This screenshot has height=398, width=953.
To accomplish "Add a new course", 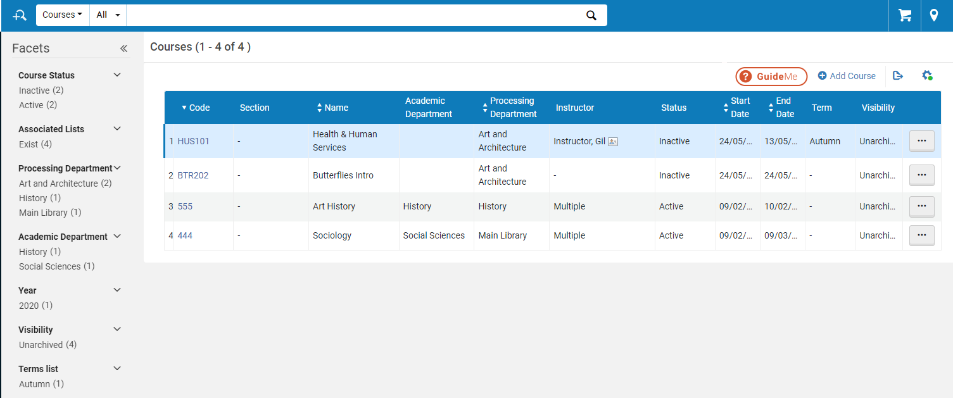I will coord(847,76).
